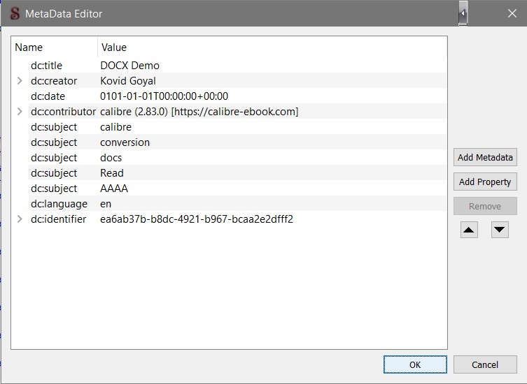This screenshot has width=527, height=384.
Task: Click the Value column header
Action: coord(114,47)
